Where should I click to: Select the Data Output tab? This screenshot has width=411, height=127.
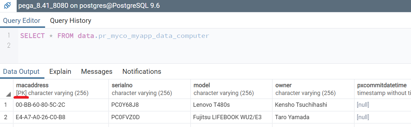(x=21, y=71)
